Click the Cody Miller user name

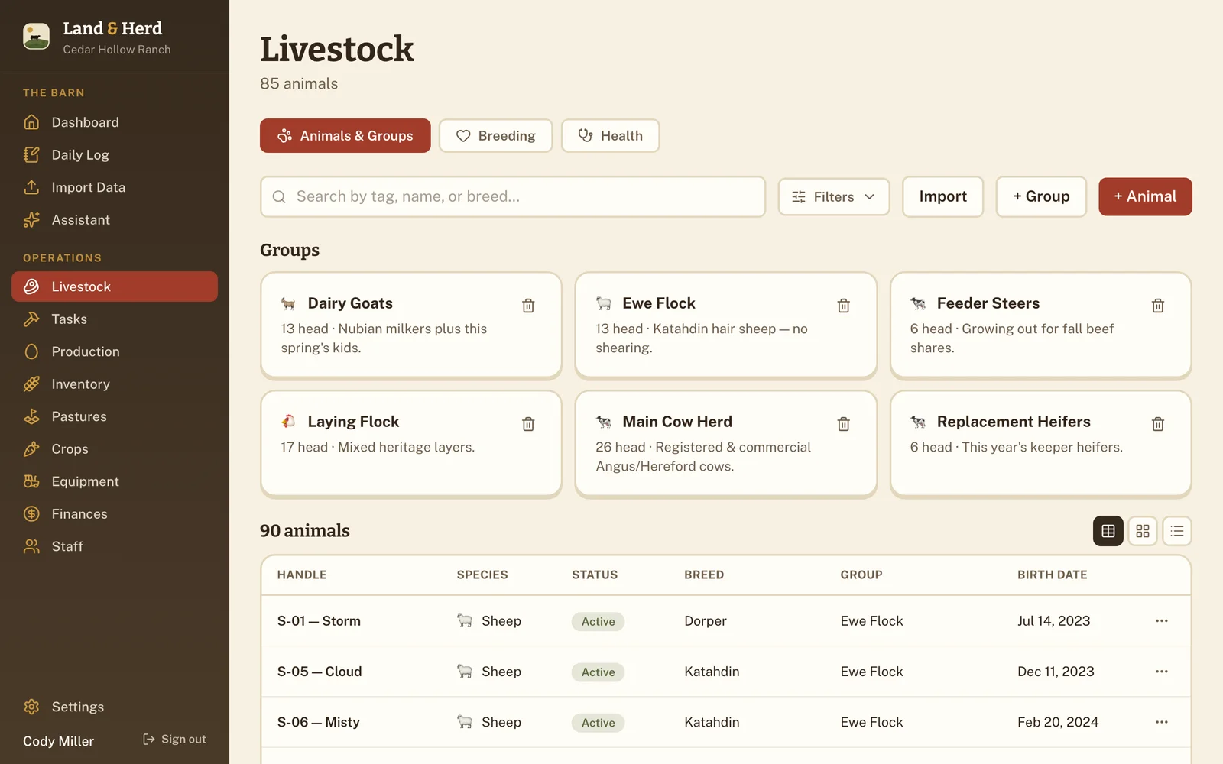coord(59,741)
